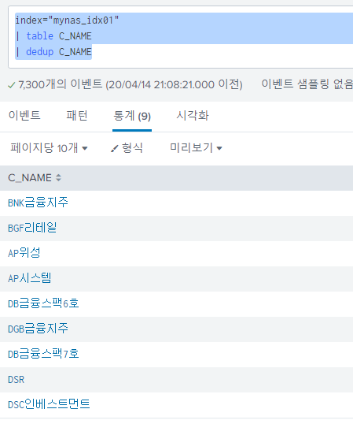
Task: Open the 이벤트 tab
Action: point(24,115)
